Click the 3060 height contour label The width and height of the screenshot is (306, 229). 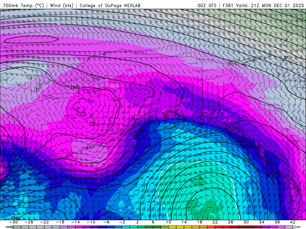15,218
